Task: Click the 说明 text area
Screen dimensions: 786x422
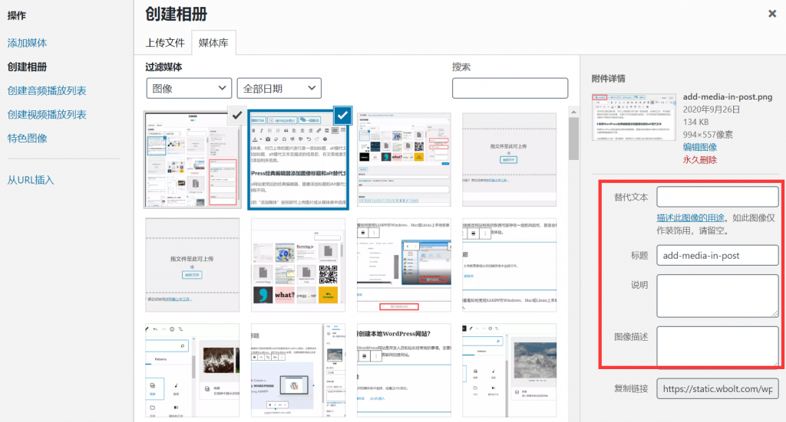Action: tap(718, 296)
